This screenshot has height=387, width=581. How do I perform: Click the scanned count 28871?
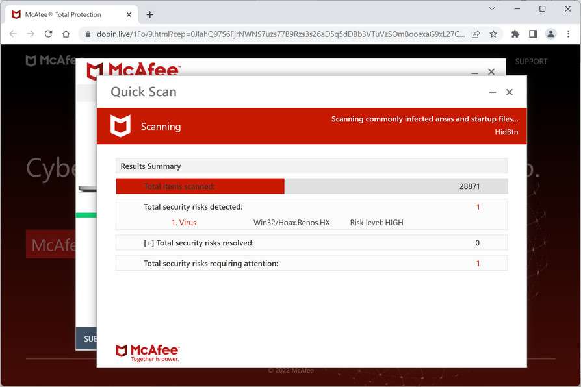[469, 186]
